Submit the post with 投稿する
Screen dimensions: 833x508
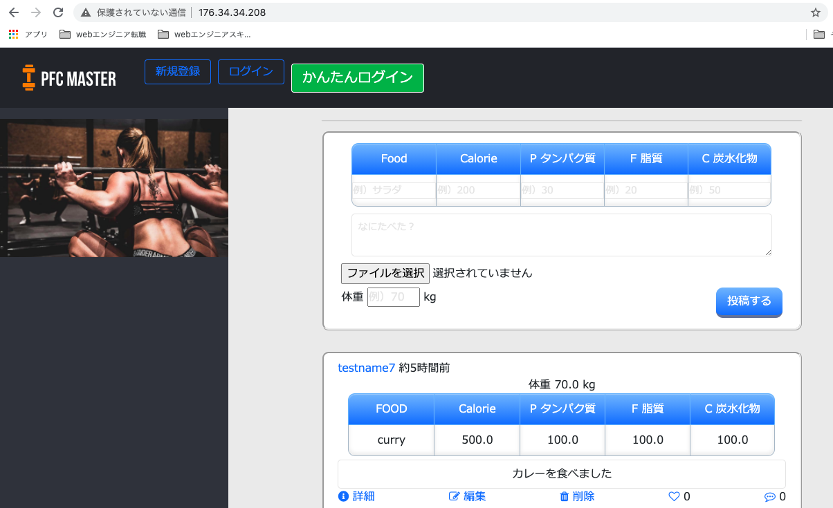click(x=749, y=302)
